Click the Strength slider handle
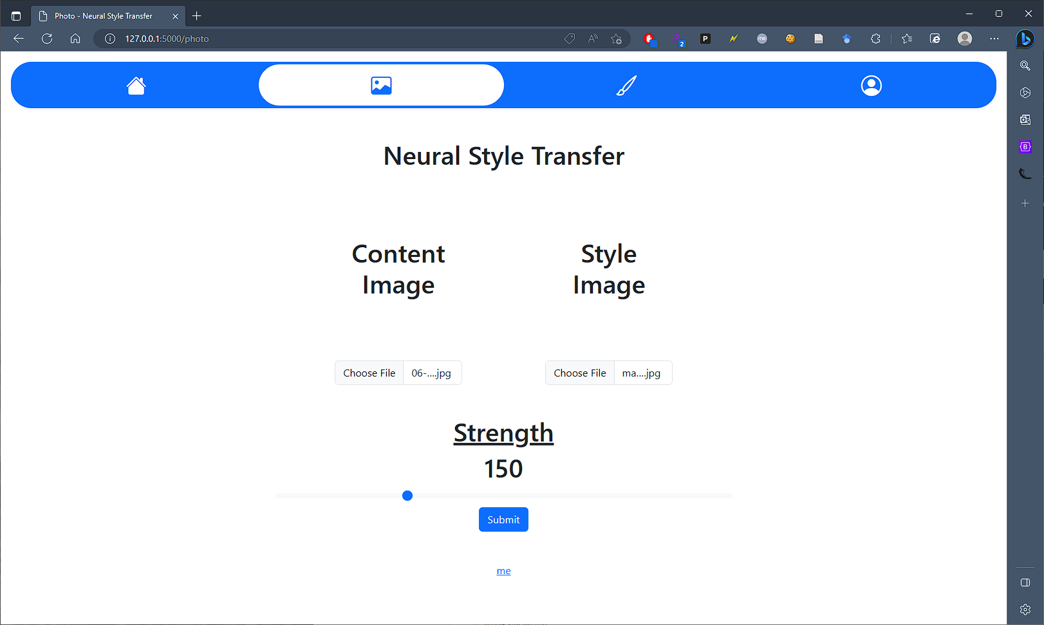 [x=407, y=495]
